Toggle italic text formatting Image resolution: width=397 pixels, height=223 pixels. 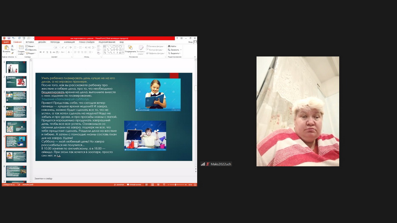pyautogui.click(x=44, y=52)
